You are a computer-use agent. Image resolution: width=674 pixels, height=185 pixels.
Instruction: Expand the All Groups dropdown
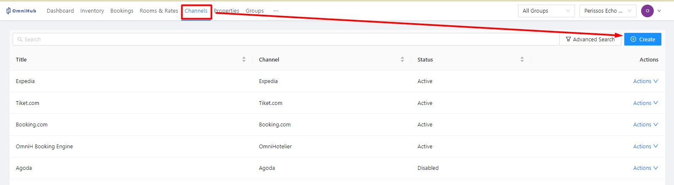(546, 11)
